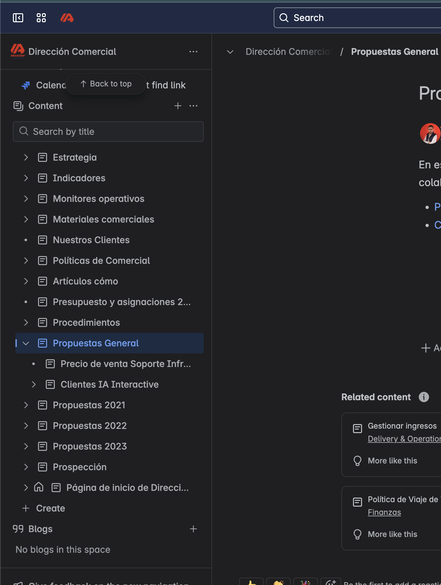
Task: Click the Related content info icon
Action: pos(424,397)
